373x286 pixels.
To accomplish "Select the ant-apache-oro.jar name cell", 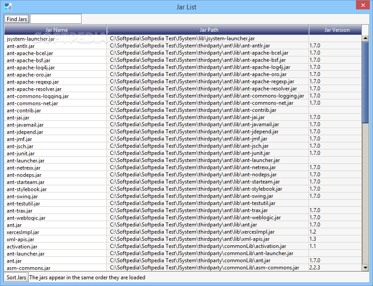I will [56, 74].
